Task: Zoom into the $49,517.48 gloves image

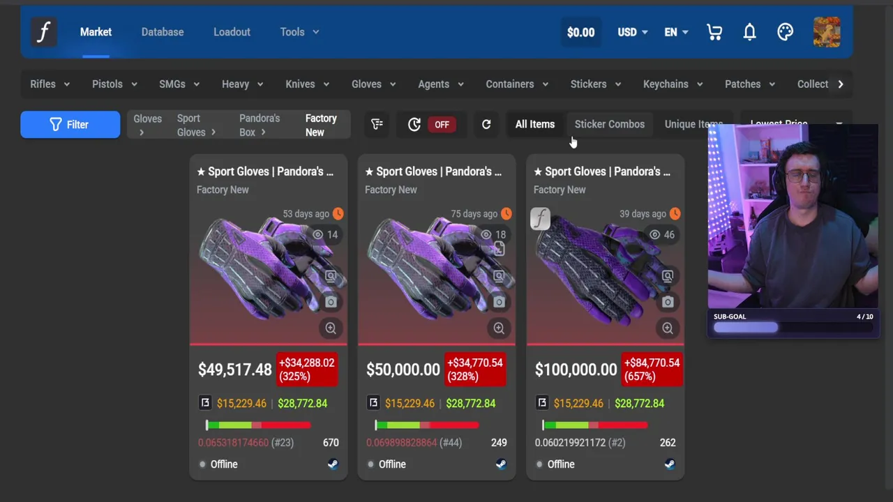Action: point(331,328)
